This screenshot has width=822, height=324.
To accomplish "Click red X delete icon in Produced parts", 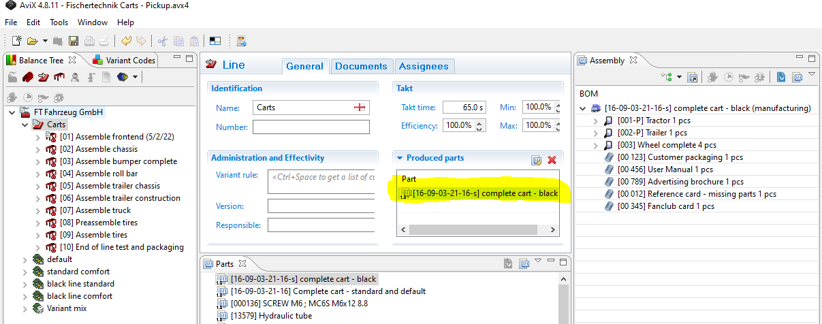I will point(552,160).
